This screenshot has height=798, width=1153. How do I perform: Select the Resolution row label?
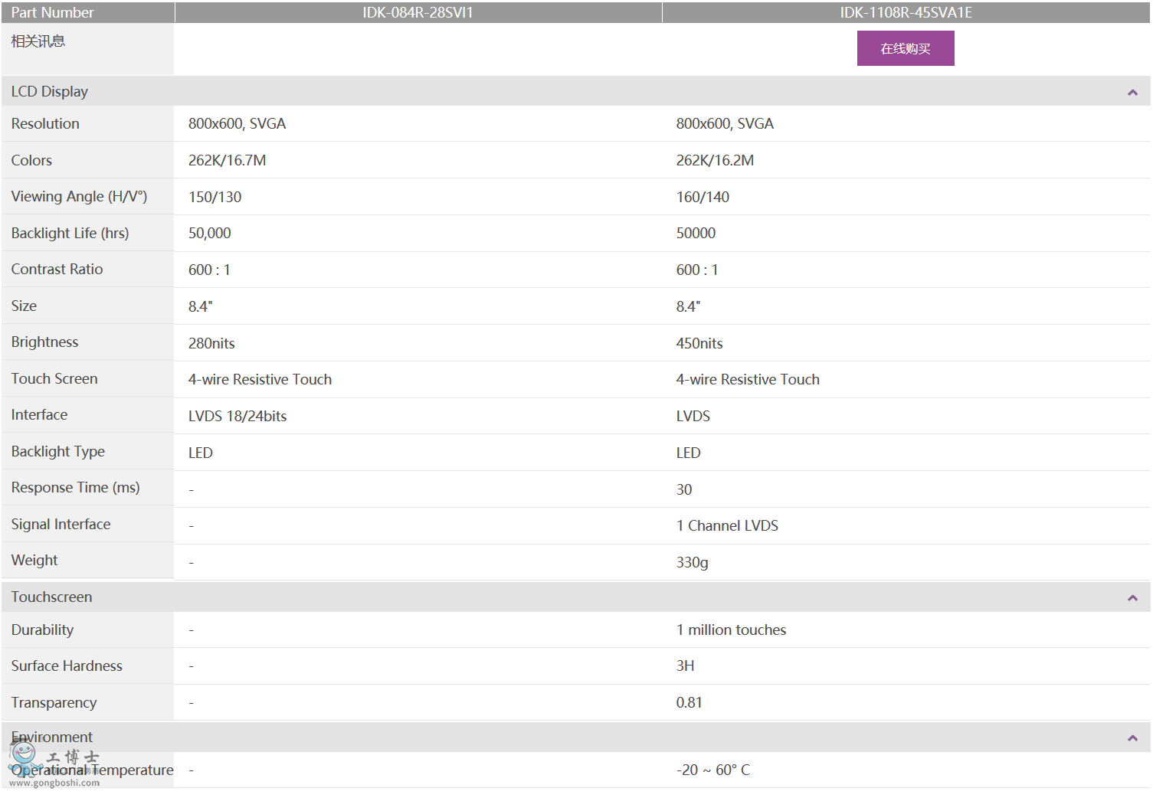45,123
